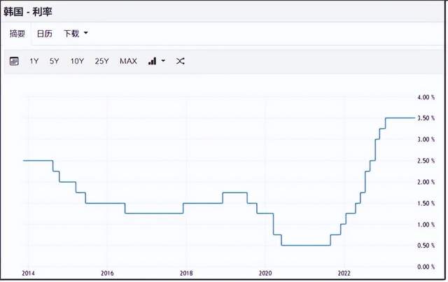The image size is (448, 282).
Task: Click the 0.00 % axis label
Action: [x=426, y=267]
